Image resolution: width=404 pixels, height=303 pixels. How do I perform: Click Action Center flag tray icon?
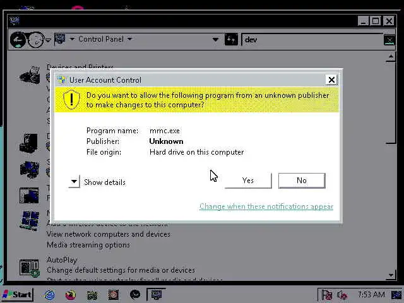coord(327,295)
